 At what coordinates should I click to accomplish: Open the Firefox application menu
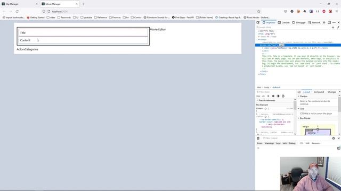tap(337, 12)
